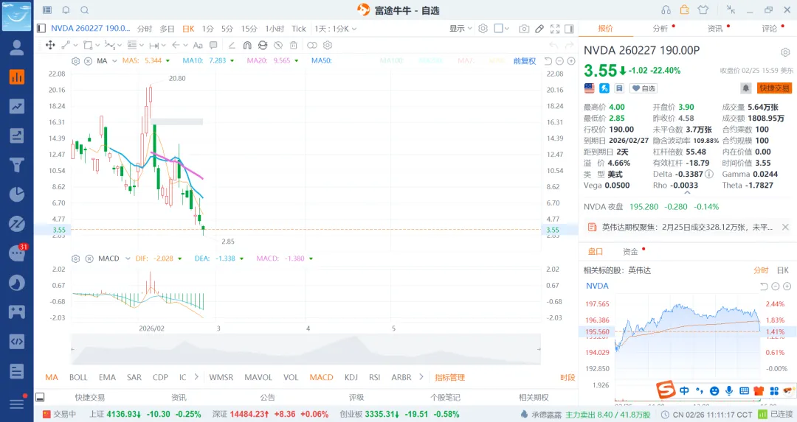Click the 前复权 adjustment link
This screenshot has height=422, width=797.
[525, 61]
